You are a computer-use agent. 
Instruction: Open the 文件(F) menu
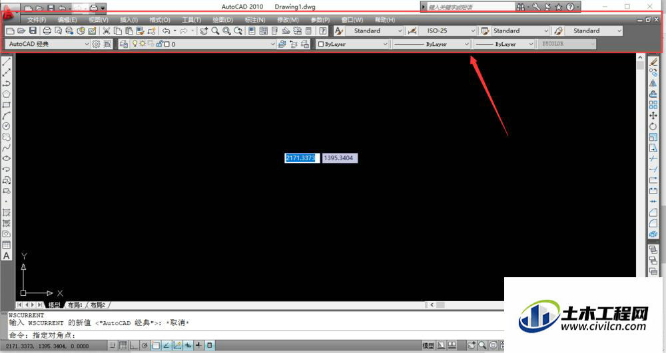click(37, 20)
